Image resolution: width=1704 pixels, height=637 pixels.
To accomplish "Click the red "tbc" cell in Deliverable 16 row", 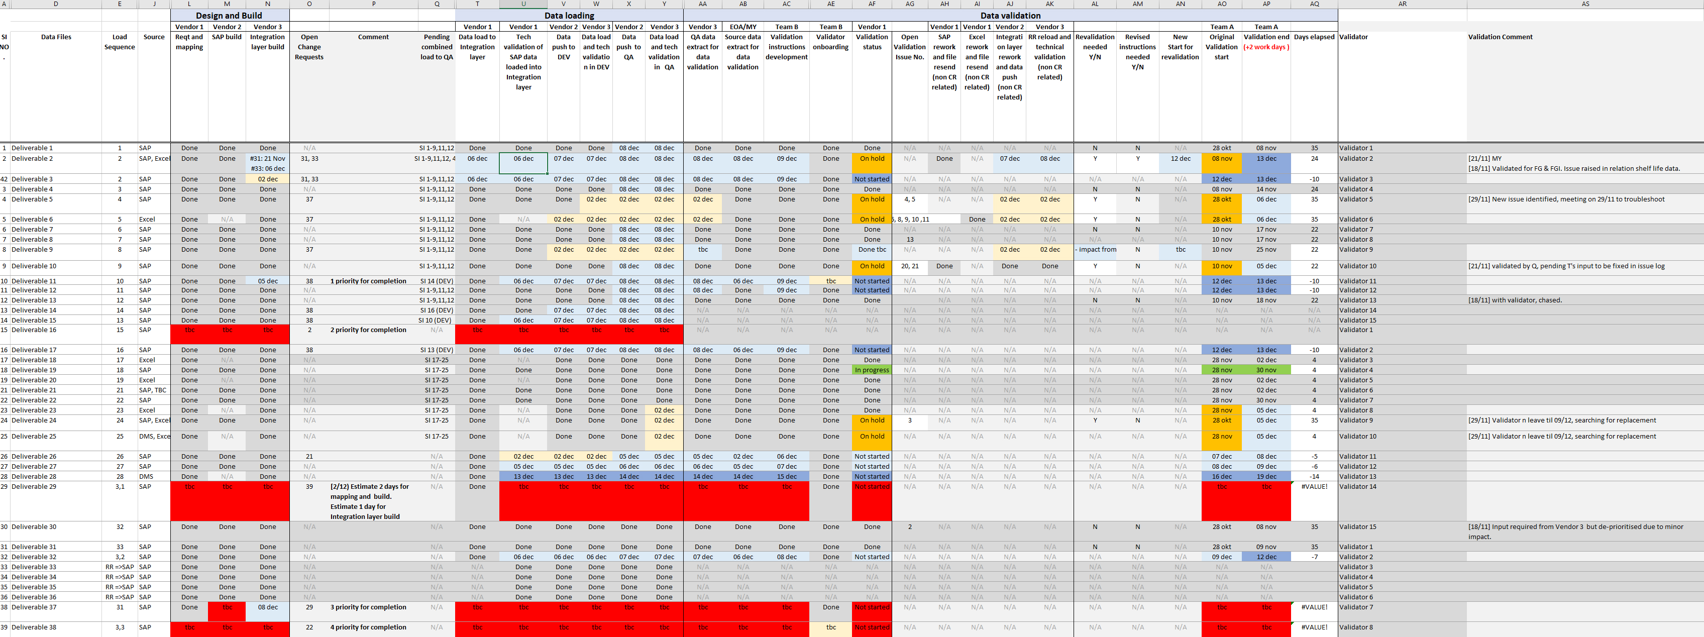I will (189, 330).
